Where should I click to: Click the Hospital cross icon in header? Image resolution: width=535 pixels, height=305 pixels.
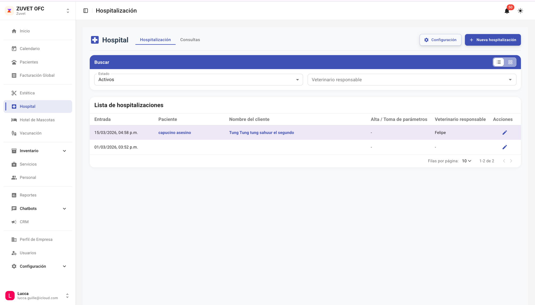[x=95, y=40]
